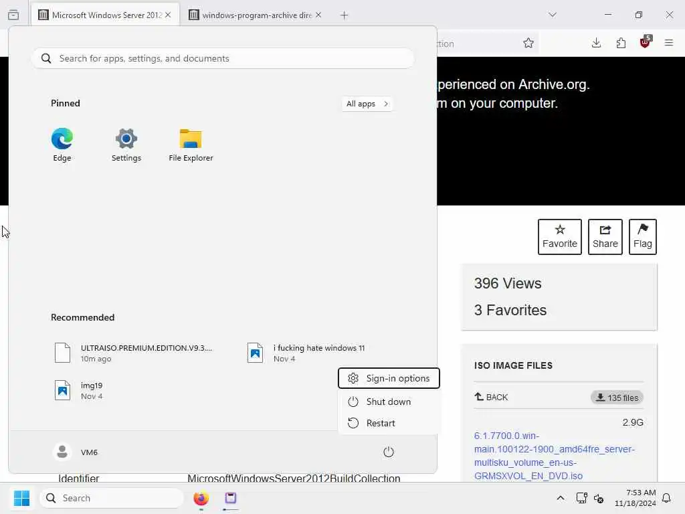The height and width of the screenshot is (514, 685).
Task: Open a new browser tab
Action: 344,15
